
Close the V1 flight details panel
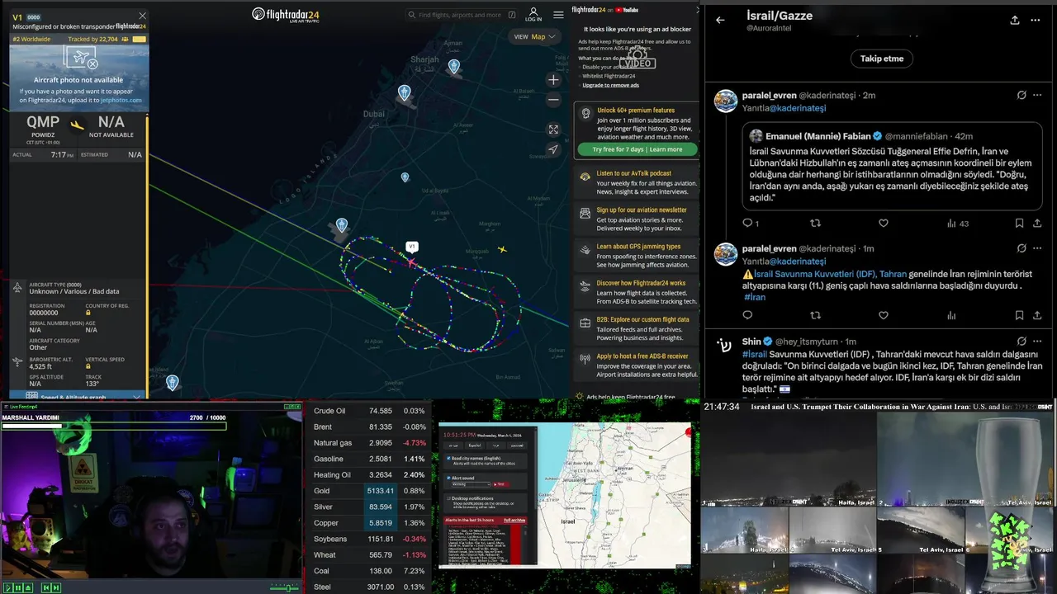(x=142, y=16)
